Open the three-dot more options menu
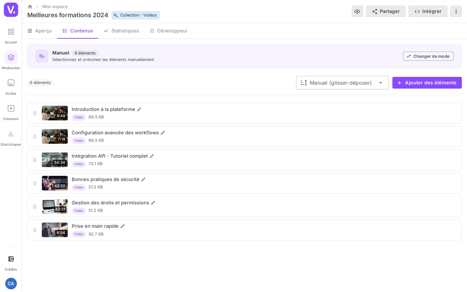467x292 pixels. point(456,11)
